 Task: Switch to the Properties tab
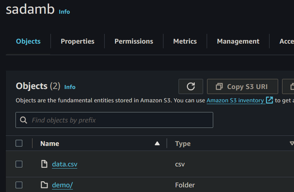[x=77, y=41]
